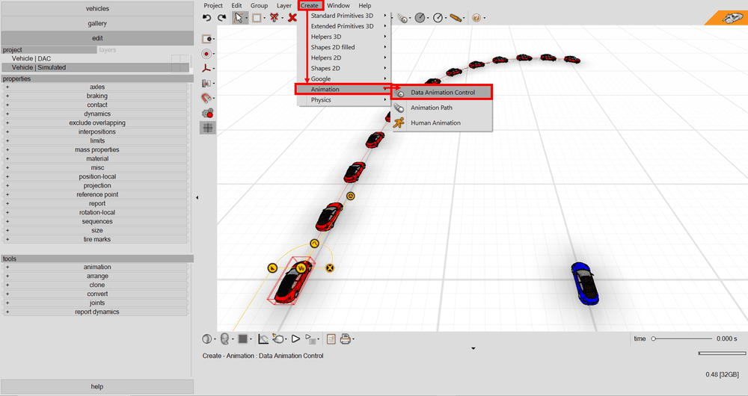
Task: Expand the dynamics properties section
Action: [96, 114]
